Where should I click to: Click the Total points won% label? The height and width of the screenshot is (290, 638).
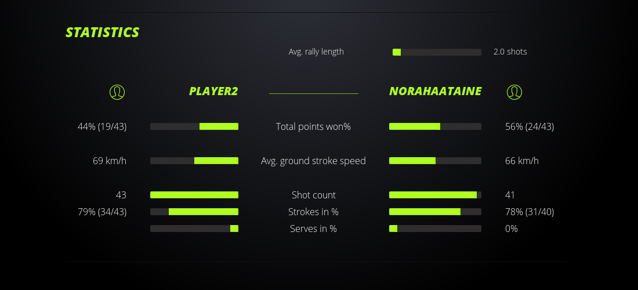(313, 126)
